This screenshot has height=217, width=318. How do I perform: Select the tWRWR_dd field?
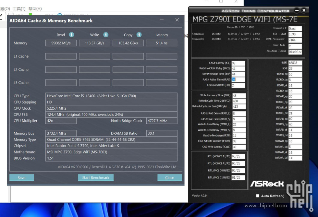point(295,158)
